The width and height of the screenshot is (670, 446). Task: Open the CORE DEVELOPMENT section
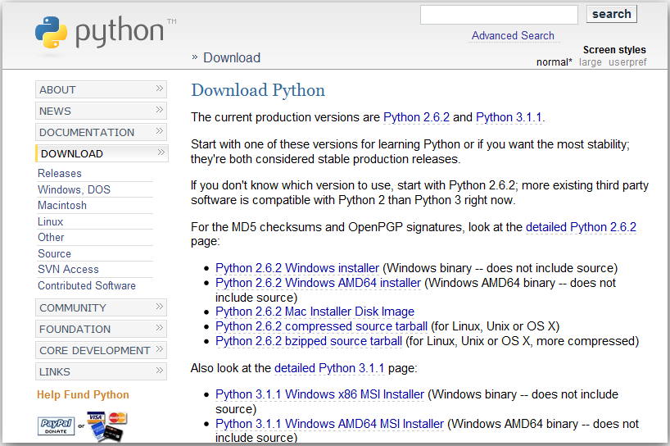[102, 351]
